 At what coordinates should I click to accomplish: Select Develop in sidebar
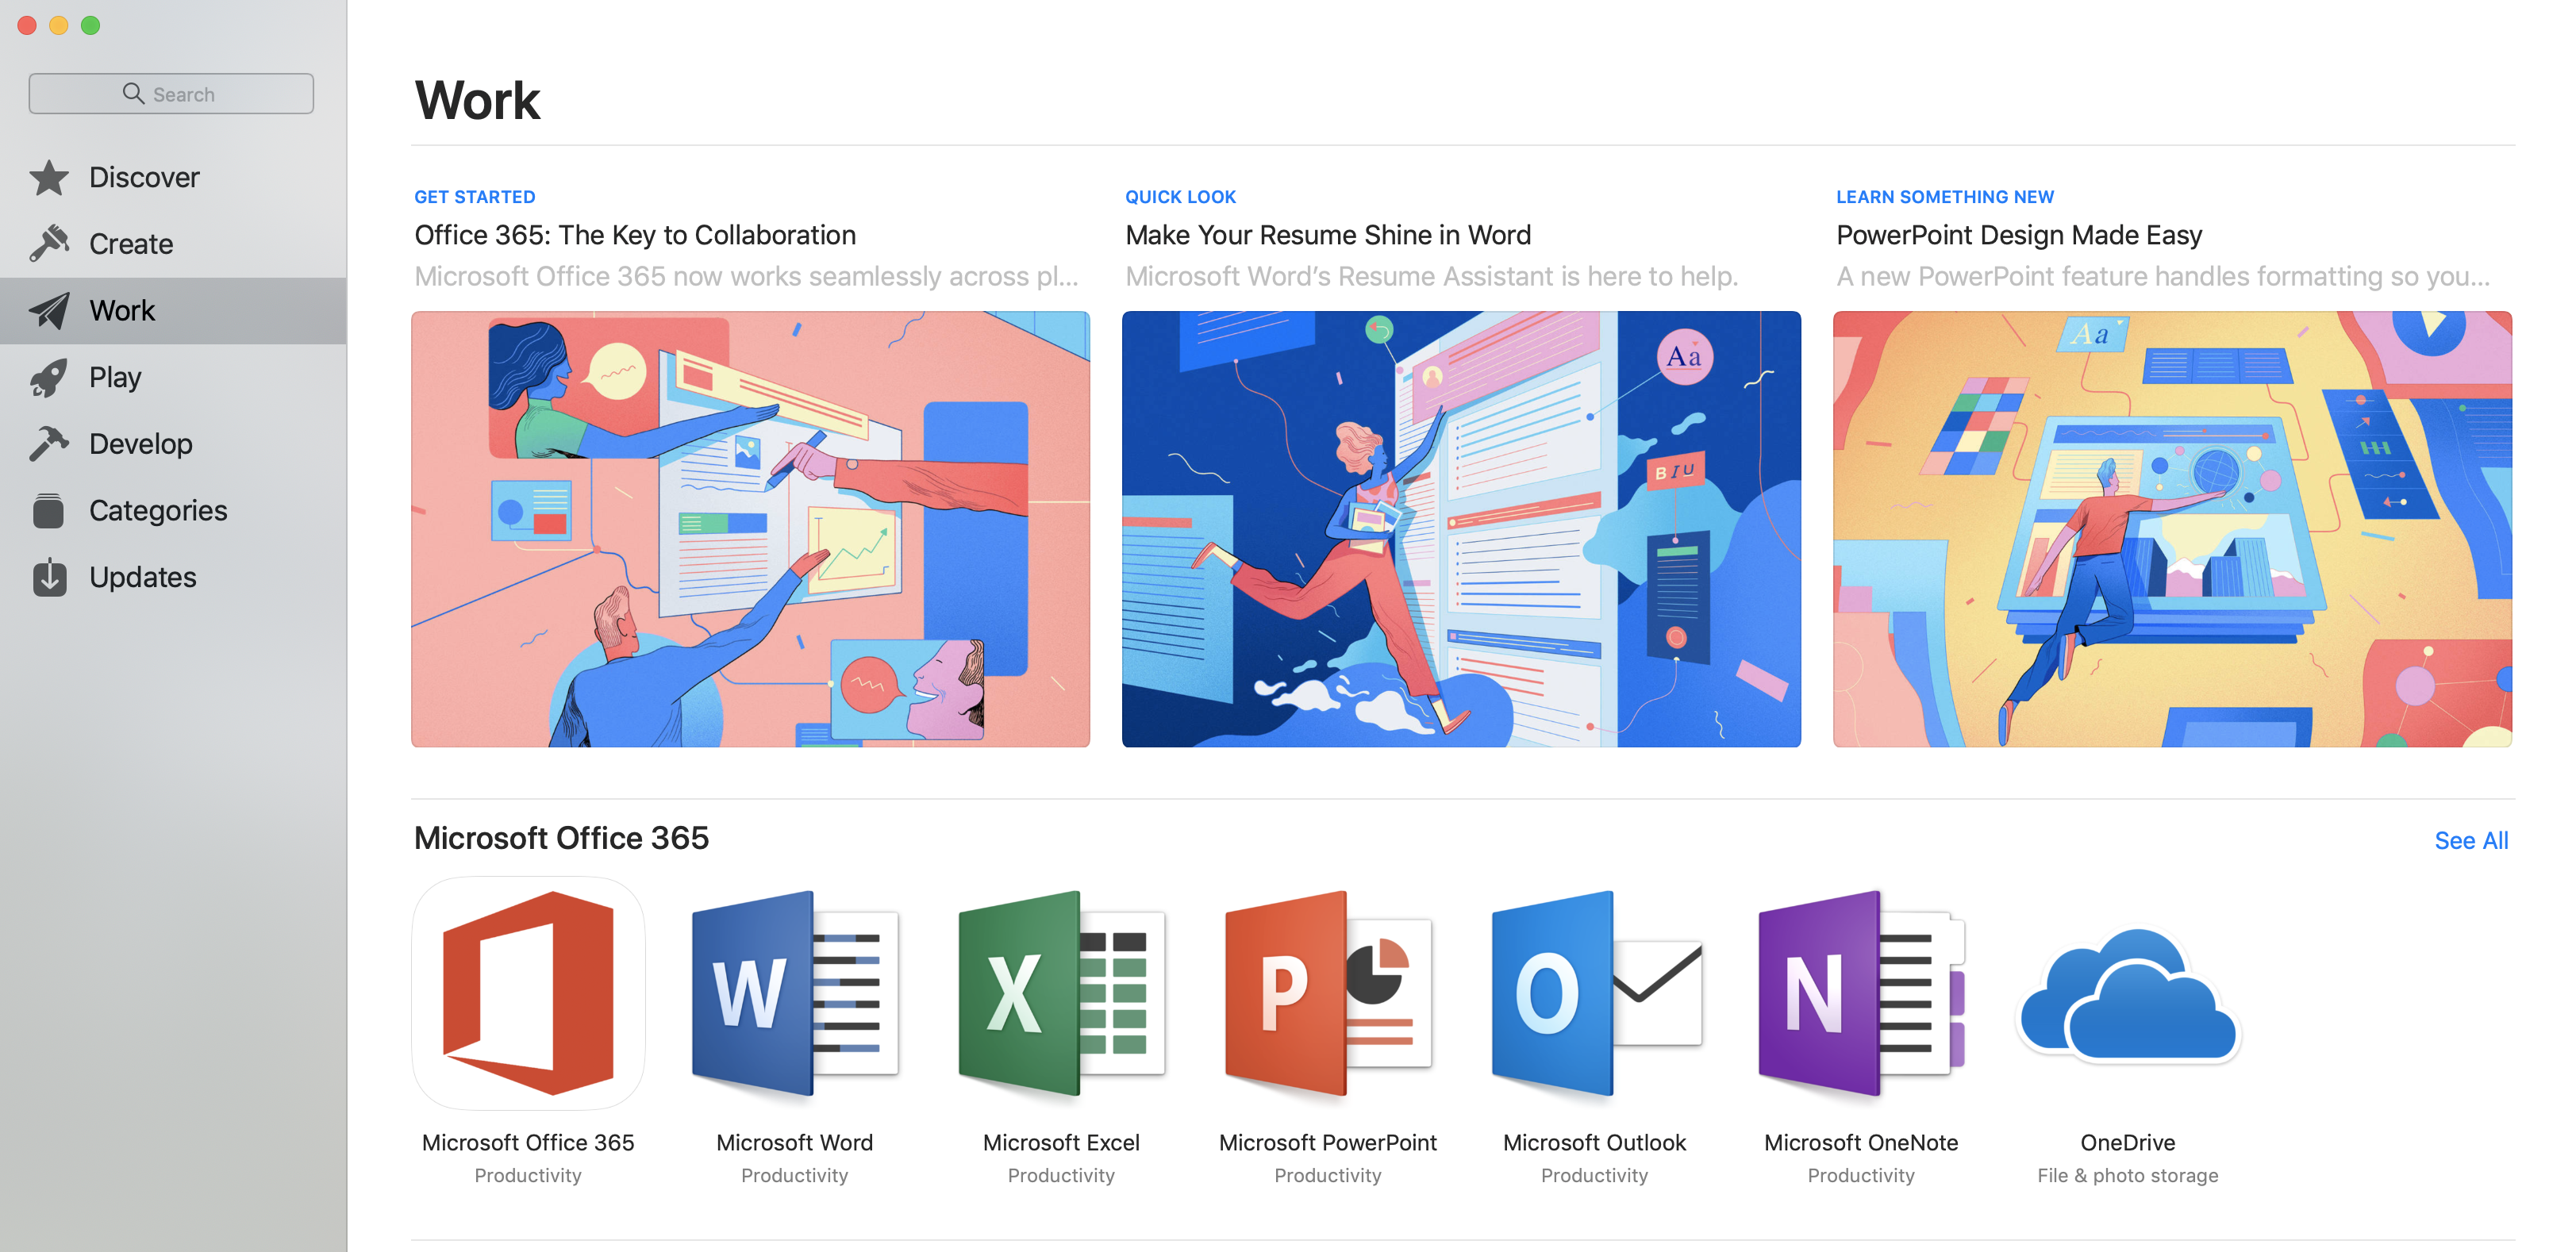141,442
